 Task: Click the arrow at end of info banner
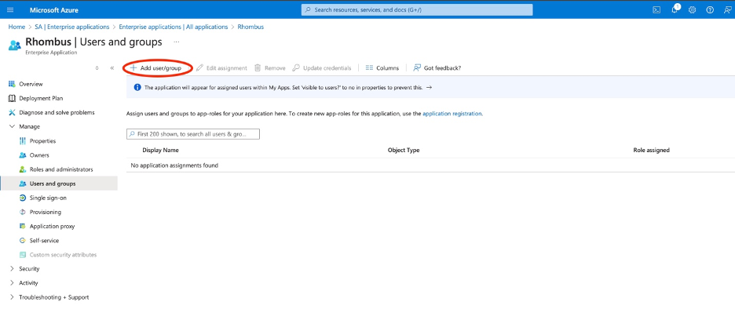[429, 88]
